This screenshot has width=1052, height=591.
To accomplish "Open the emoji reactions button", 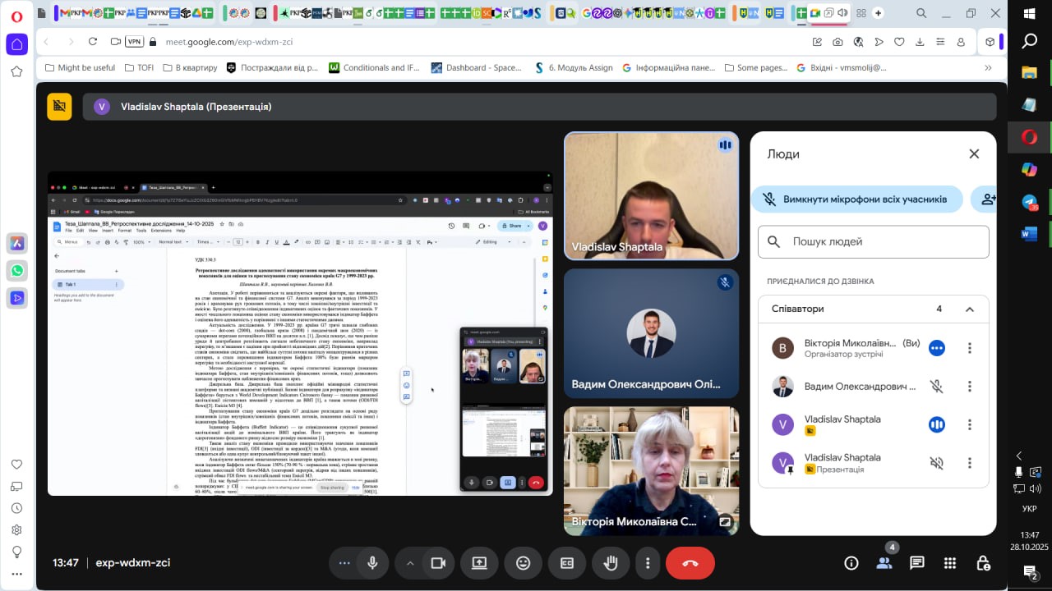I will tap(524, 563).
